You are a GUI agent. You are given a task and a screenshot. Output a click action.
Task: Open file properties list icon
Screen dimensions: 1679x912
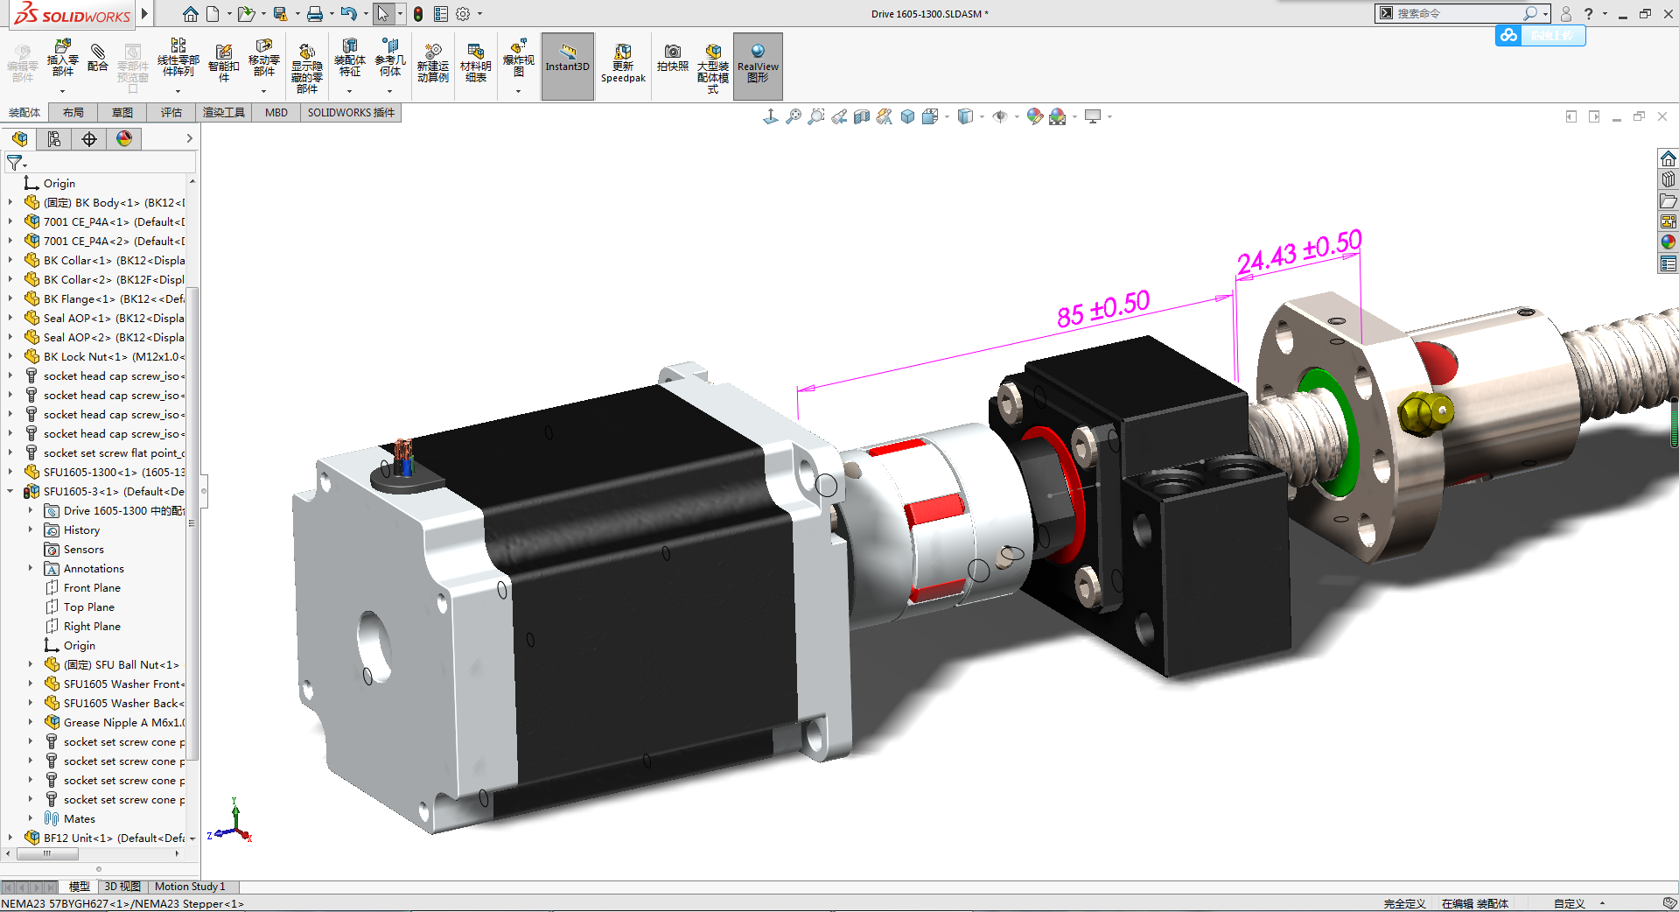point(441,14)
